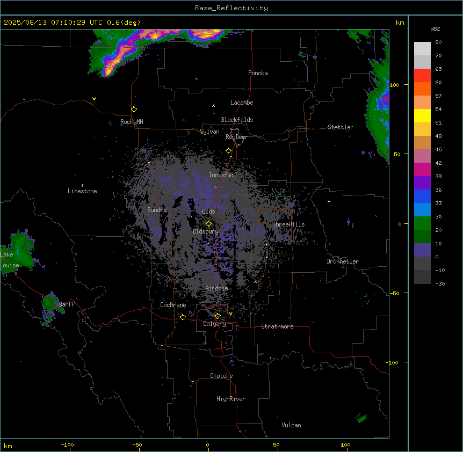
Task: Select the Sundre label
Action: 157,210
